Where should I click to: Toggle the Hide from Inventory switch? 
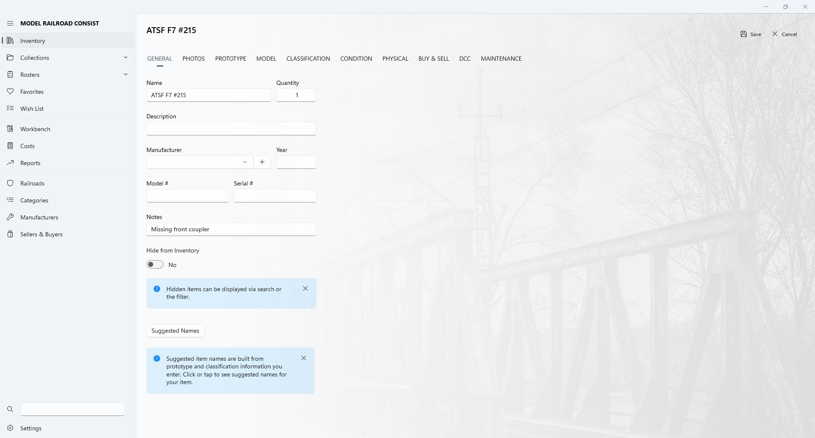click(x=155, y=264)
